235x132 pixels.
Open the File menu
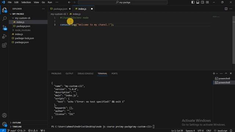pos(10,2)
